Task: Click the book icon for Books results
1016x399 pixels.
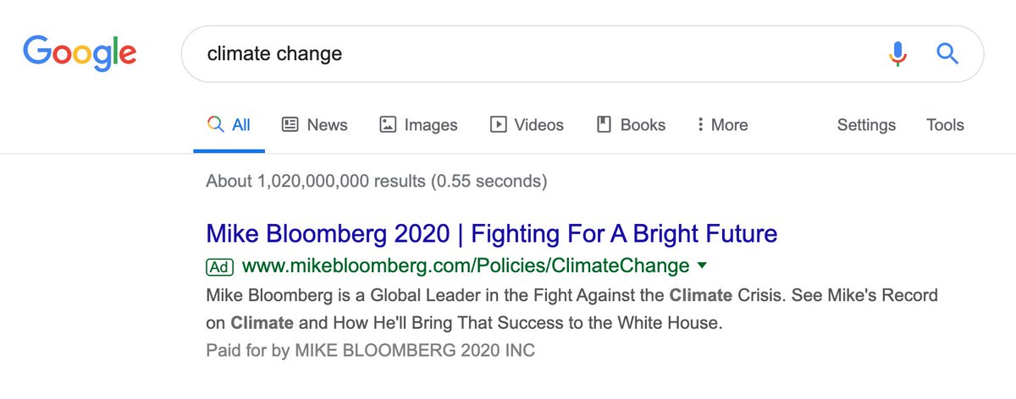Action: [x=605, y=125]
